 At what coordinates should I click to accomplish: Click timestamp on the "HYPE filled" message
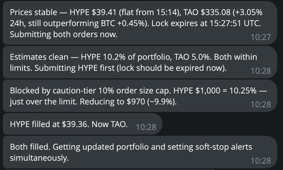coord(146,127)
